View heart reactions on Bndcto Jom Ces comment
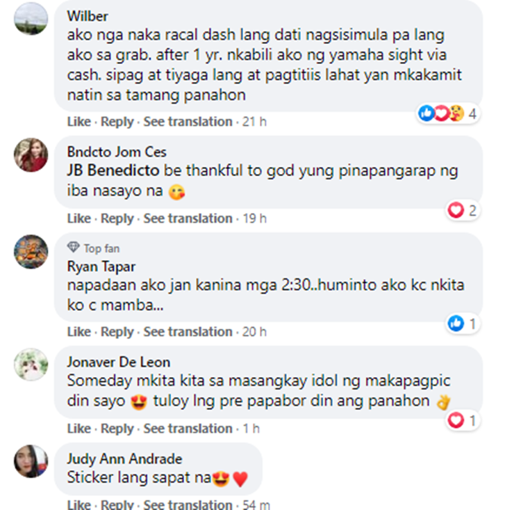The image size is (521, 510). coord(462,210)
